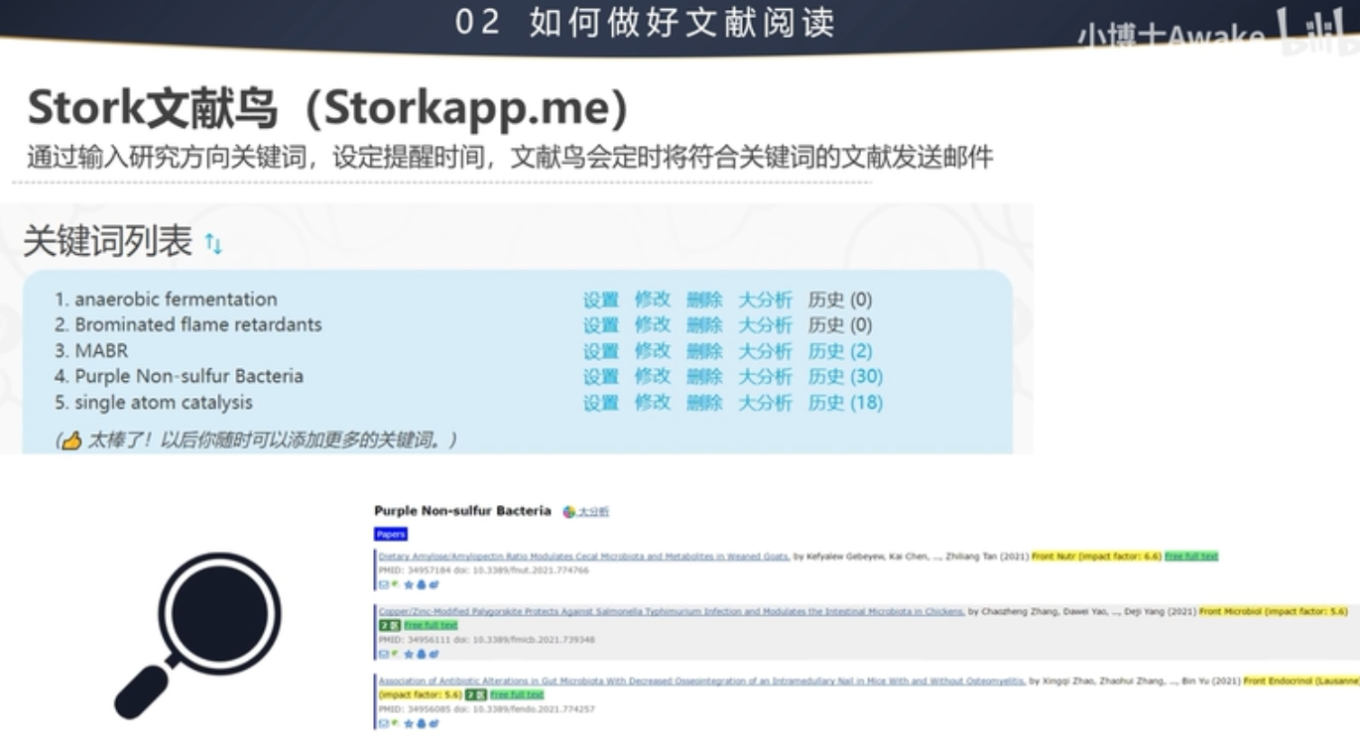Click 修改 for anaerobic fermentation

pos(653,300)
